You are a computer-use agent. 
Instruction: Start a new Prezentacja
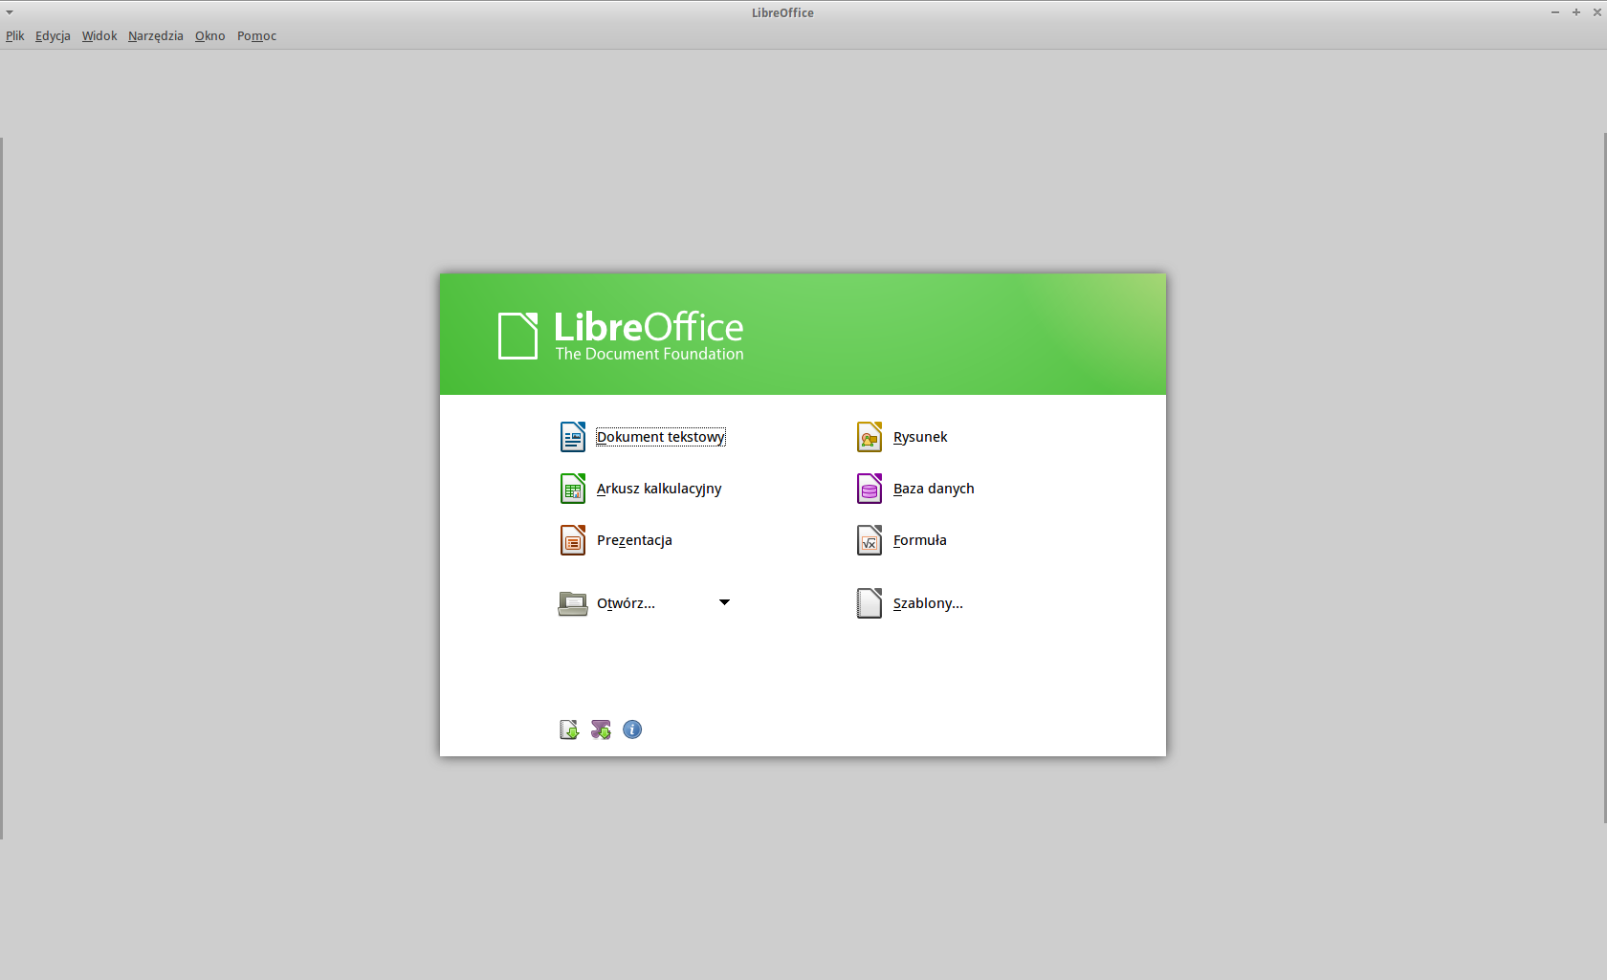tap(616, 540)
